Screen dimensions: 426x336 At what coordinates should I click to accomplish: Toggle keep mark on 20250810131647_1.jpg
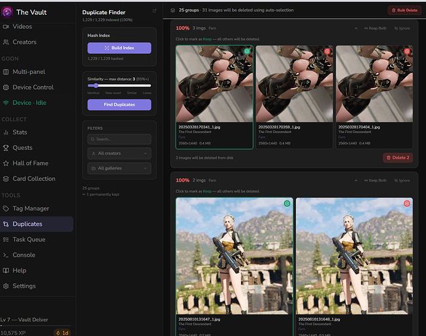287,204
